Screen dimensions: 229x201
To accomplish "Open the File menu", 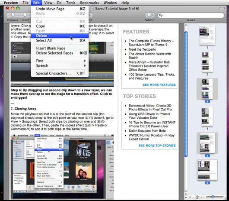I will [x=25, y=3].
